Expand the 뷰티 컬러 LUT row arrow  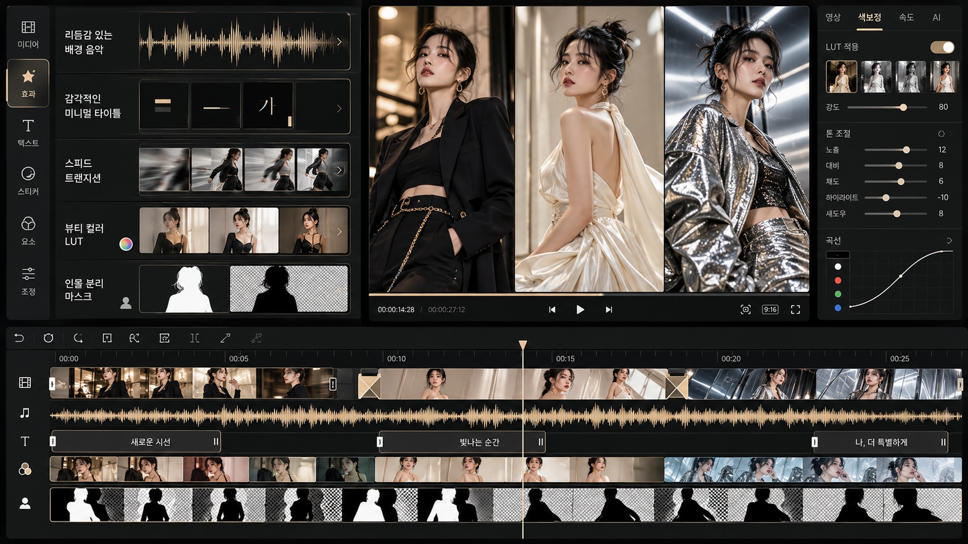pyautogui.click(x=339, y=232)
